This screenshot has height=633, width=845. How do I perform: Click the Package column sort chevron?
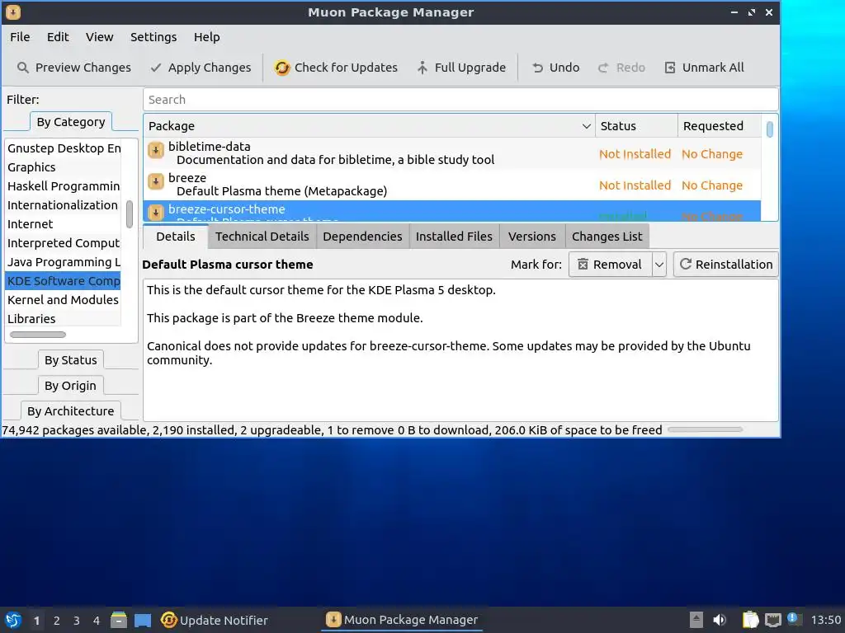(x=587, y=126)
